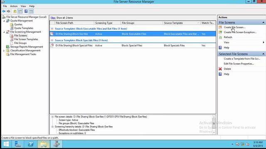
Task: Collapse Screening hierarchy details section
Action: (x=52, y=127)
